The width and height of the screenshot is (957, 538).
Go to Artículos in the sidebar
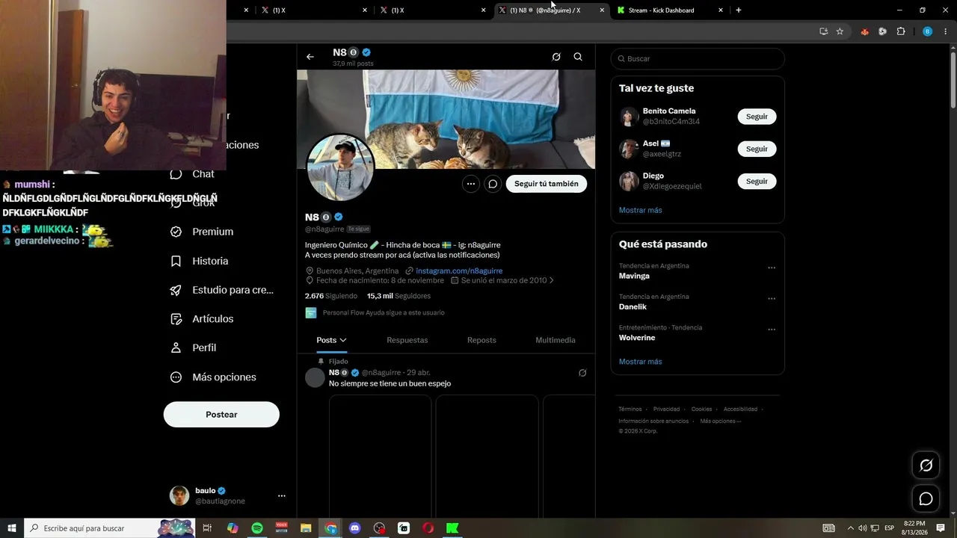pyautogui.click(x=202, y=319)
